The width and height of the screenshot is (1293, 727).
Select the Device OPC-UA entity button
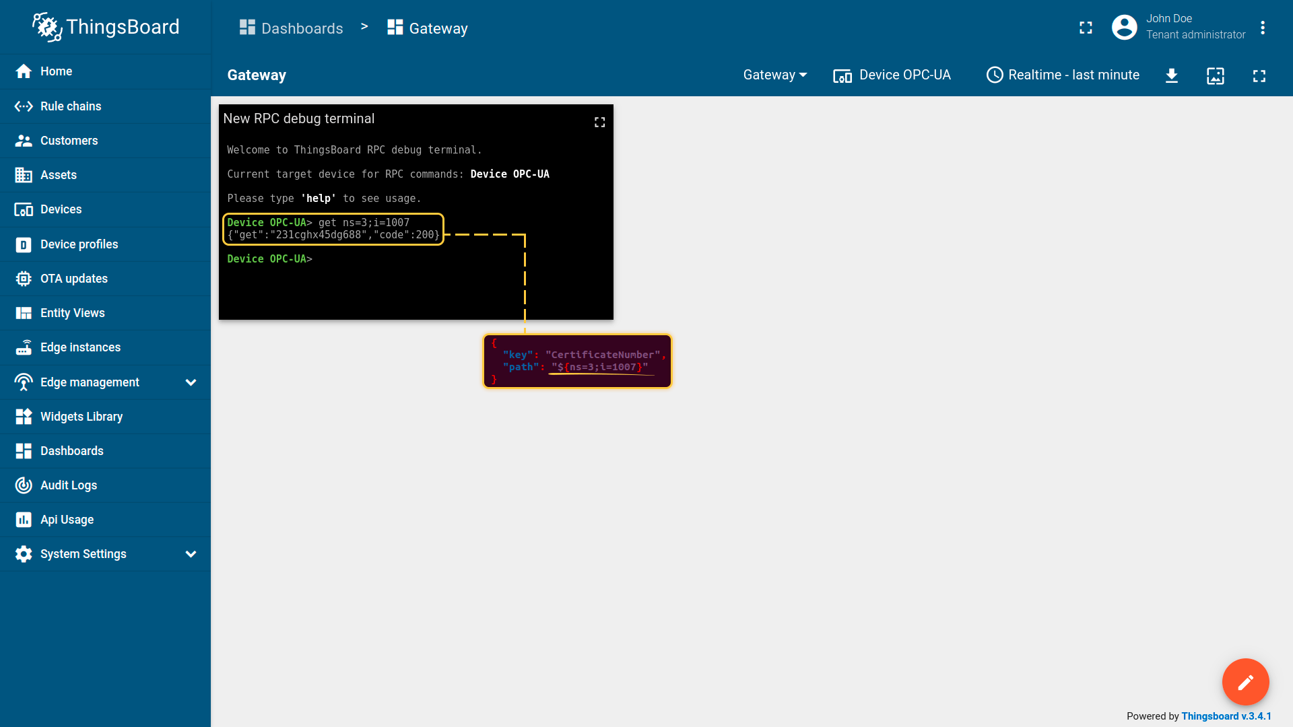[892, 75]
